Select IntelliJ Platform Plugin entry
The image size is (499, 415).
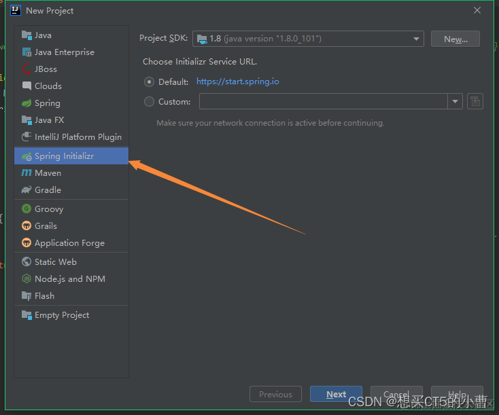click(x=71, y=137)
